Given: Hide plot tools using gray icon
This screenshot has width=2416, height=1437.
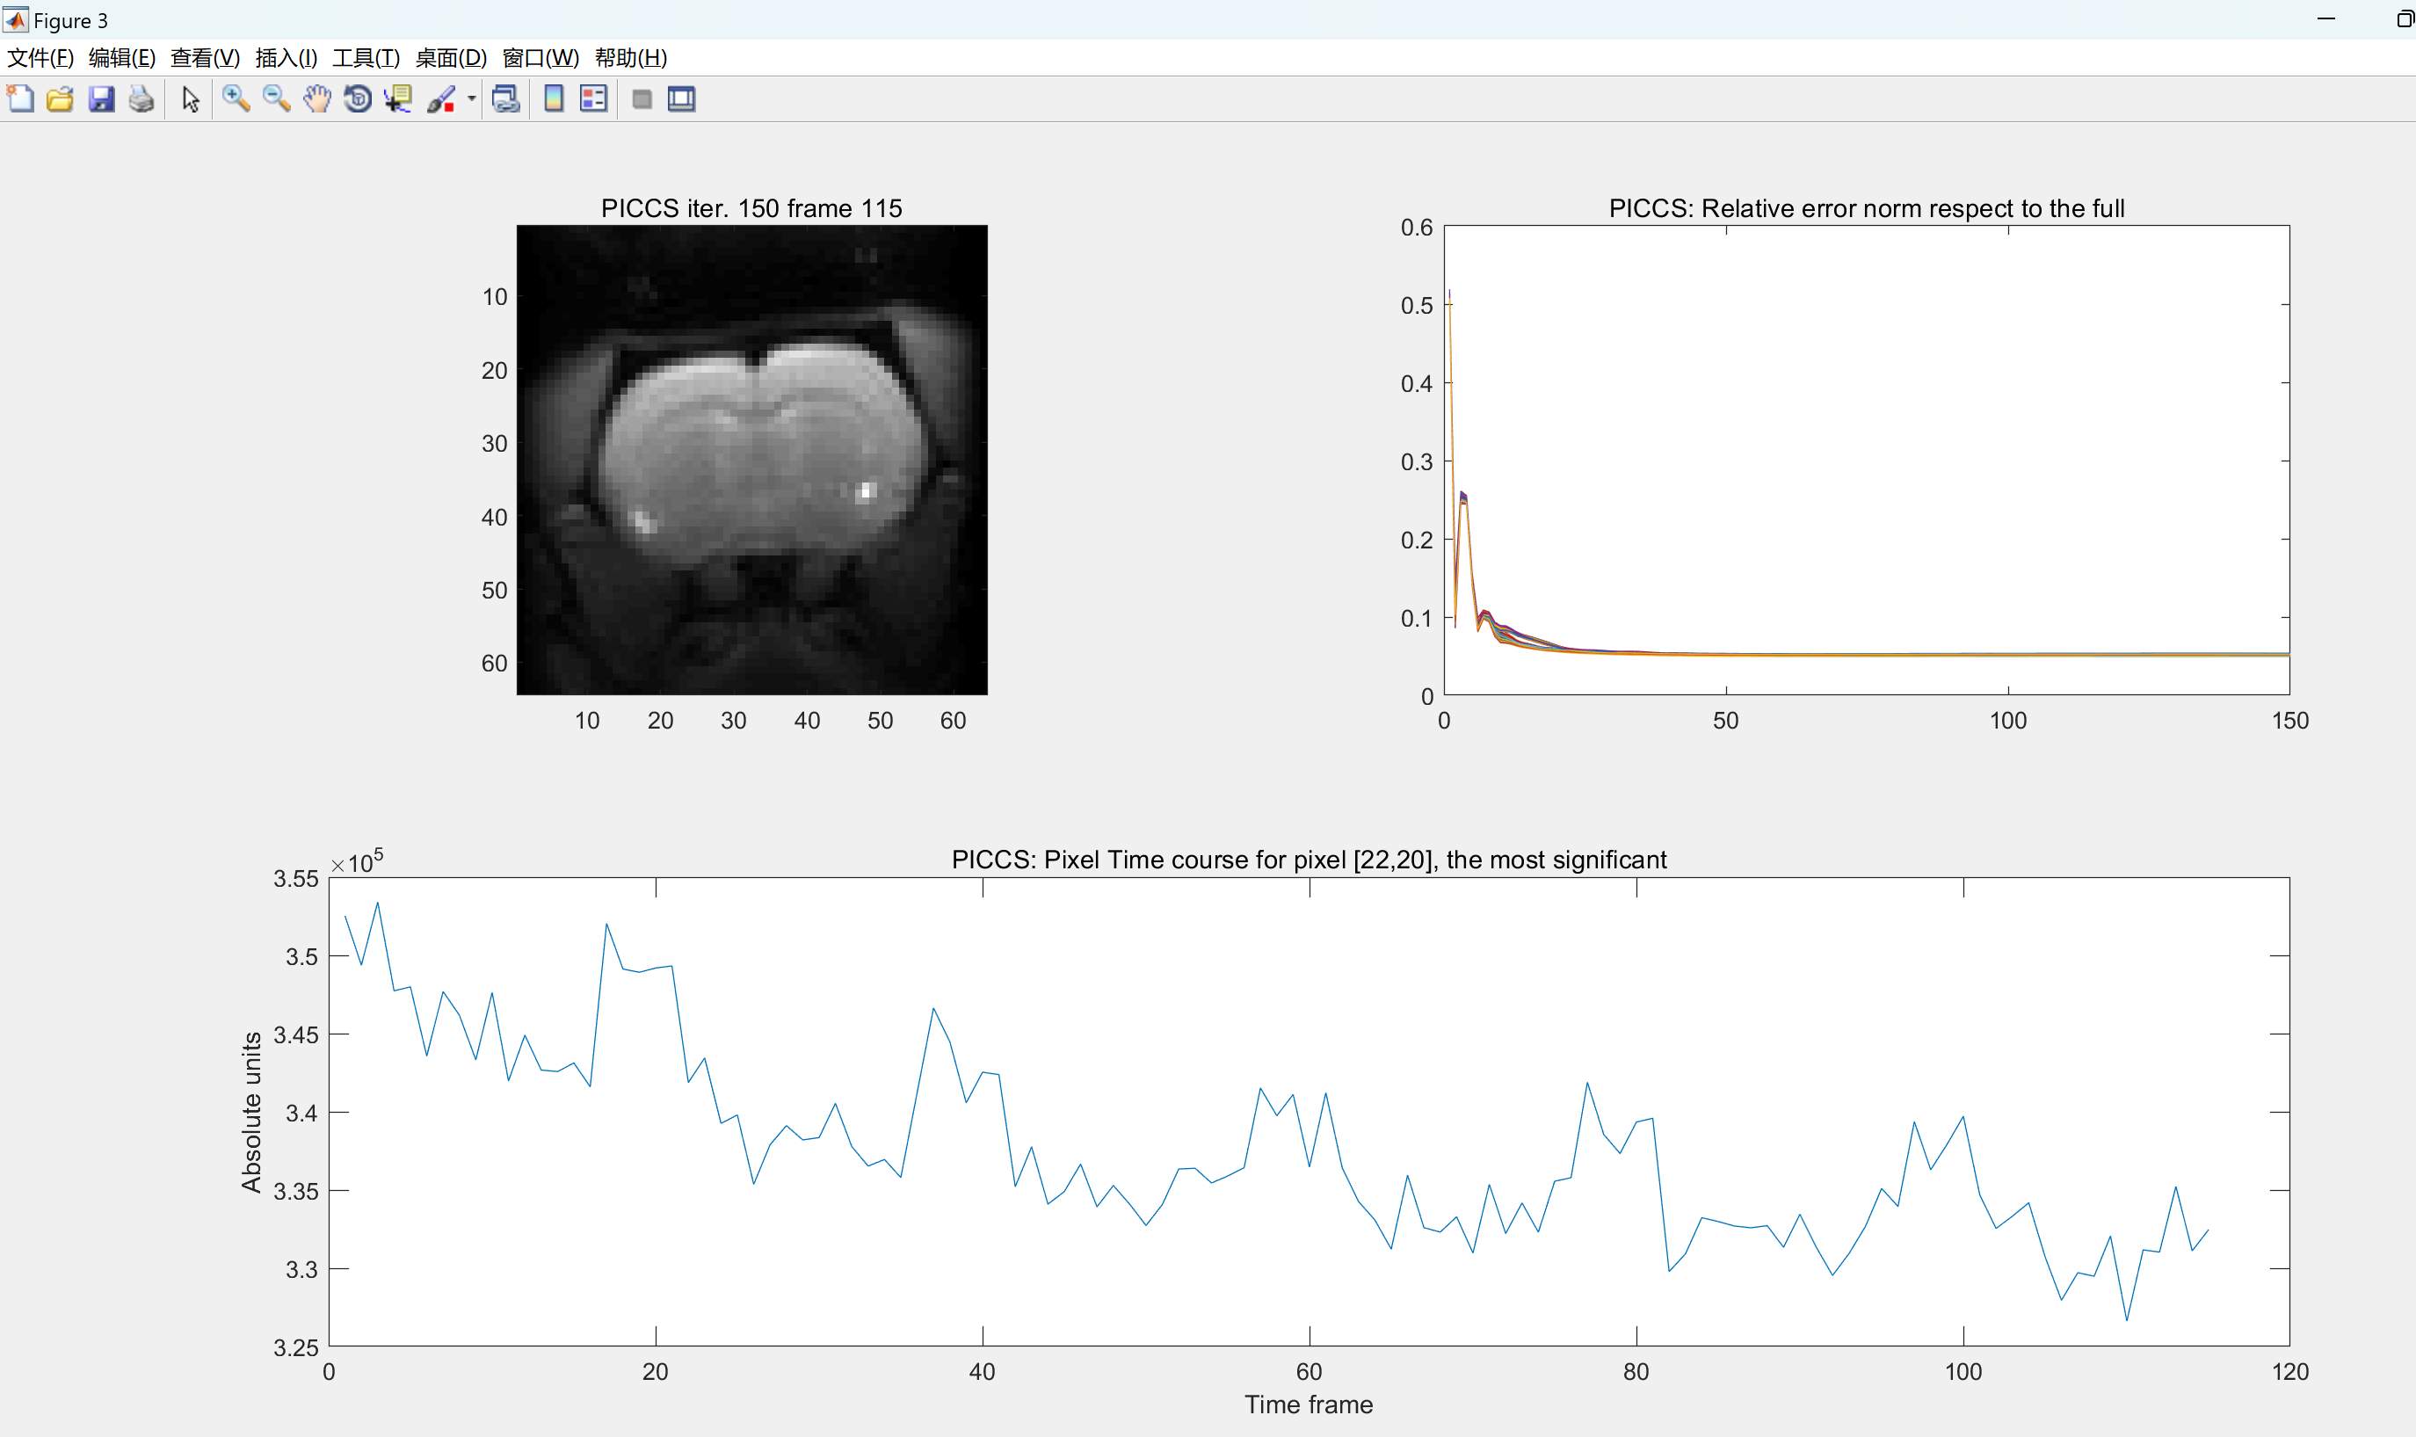Looking at the screenshot, I should coord(641,98).
